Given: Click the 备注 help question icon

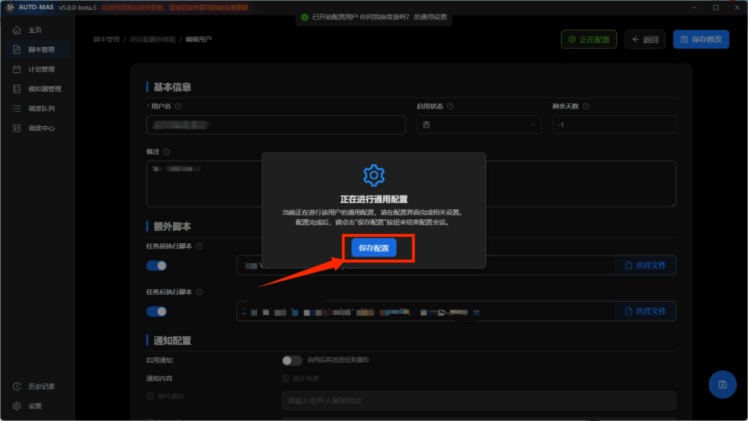Looking at the screenshot, I should tap(167, 152).
